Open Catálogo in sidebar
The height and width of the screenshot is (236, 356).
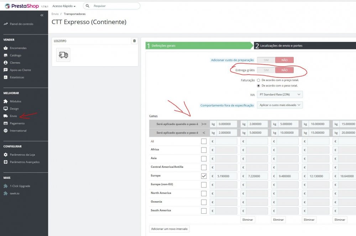[15, 55]
